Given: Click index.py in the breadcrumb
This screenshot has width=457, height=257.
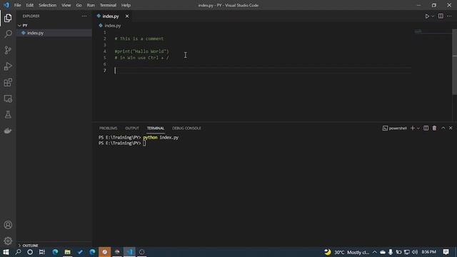Looking at the screenshot, I should click(x=113, y=26).
